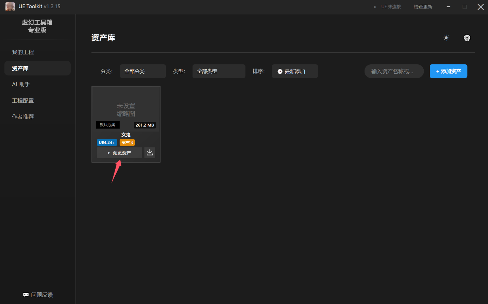Expand the 全部类型 type dropdown

[x=219, y=71]
